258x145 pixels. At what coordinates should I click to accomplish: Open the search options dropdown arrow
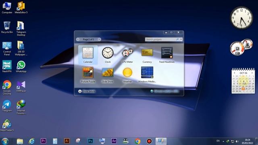(x=181, y=39)
